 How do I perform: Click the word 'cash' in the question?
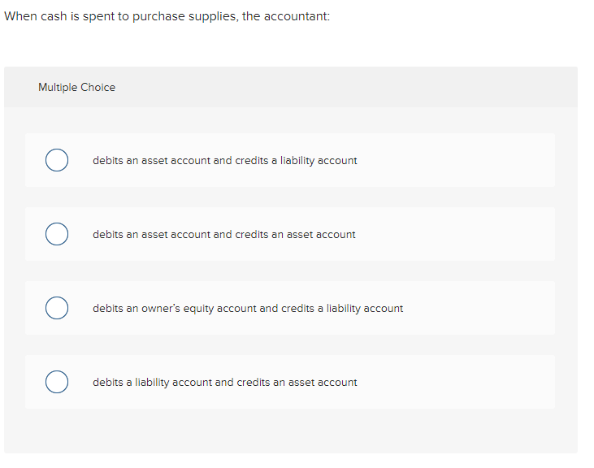coord(54,16)
